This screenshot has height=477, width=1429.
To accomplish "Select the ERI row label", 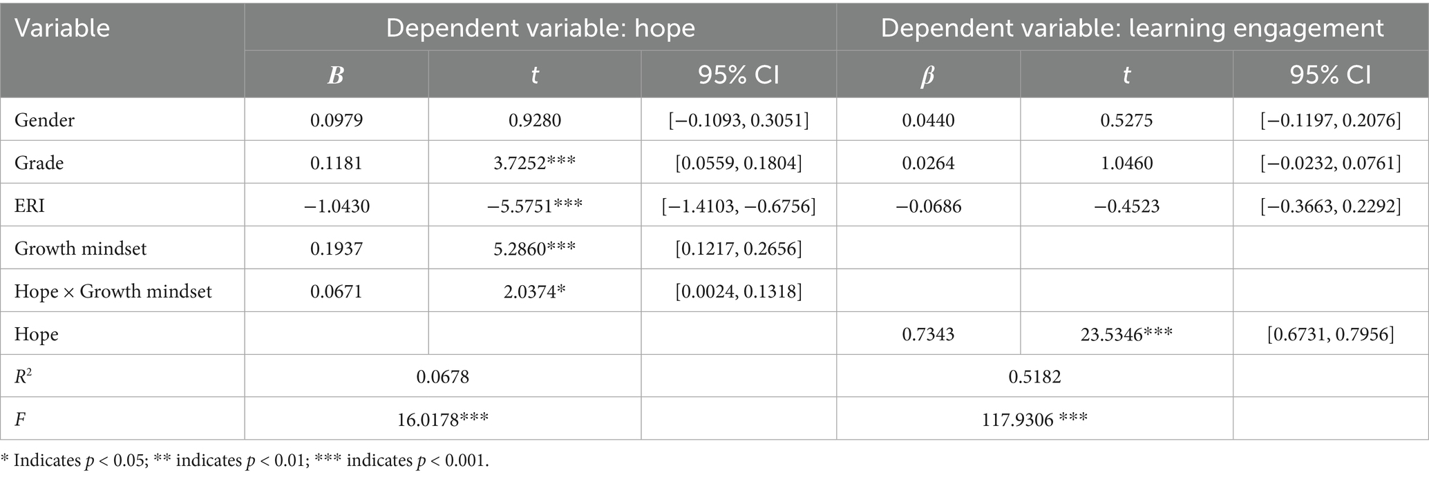I will click(30, 206).
